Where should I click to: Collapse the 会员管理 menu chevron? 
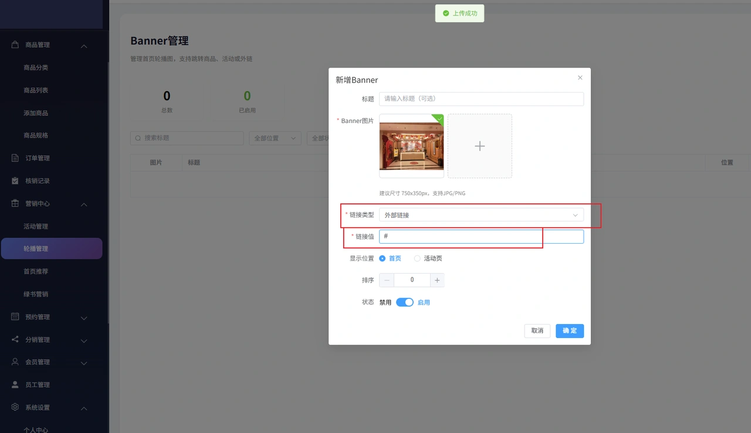point(84,363)
